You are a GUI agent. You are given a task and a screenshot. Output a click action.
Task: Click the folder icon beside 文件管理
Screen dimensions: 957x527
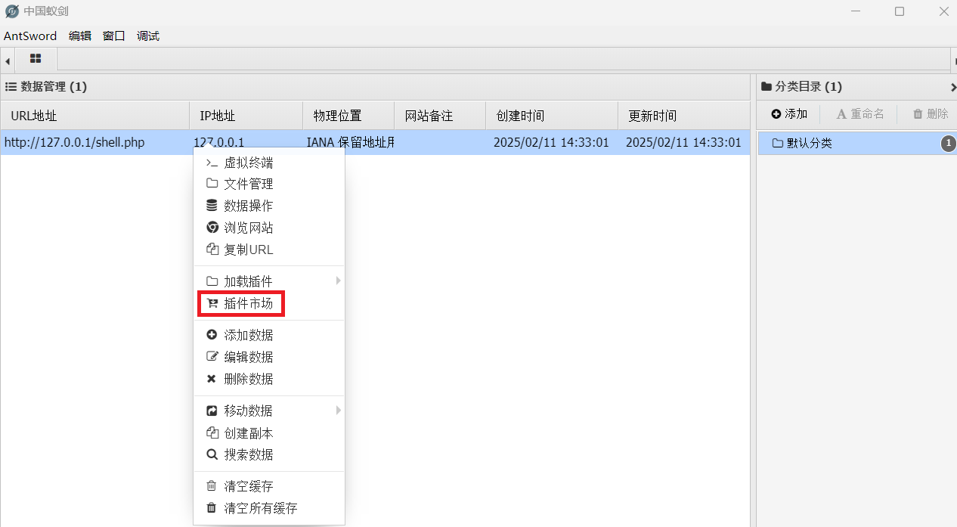click(212, 184)
